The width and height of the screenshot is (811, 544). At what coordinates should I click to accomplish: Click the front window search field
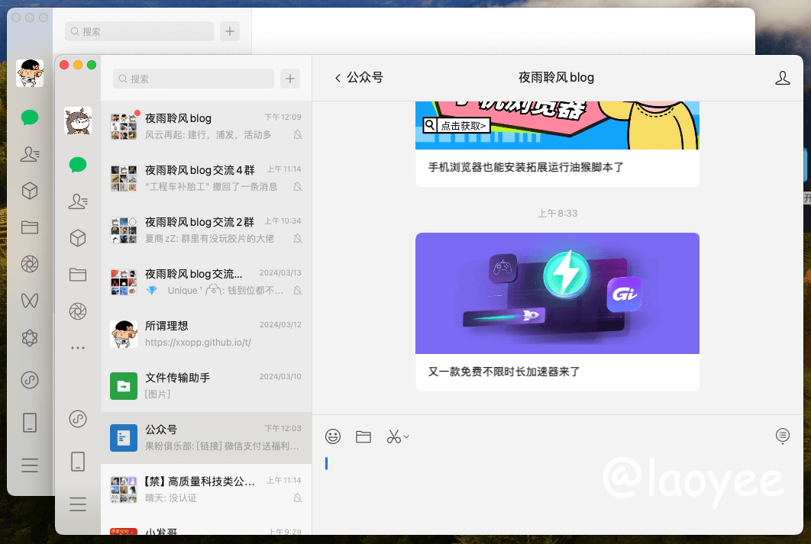[194, 79]
